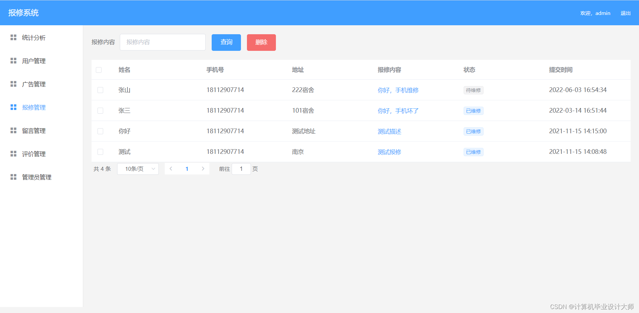Open the 10条/页 page size dropdown
The image size is (639, 313).
pos(138,169)
